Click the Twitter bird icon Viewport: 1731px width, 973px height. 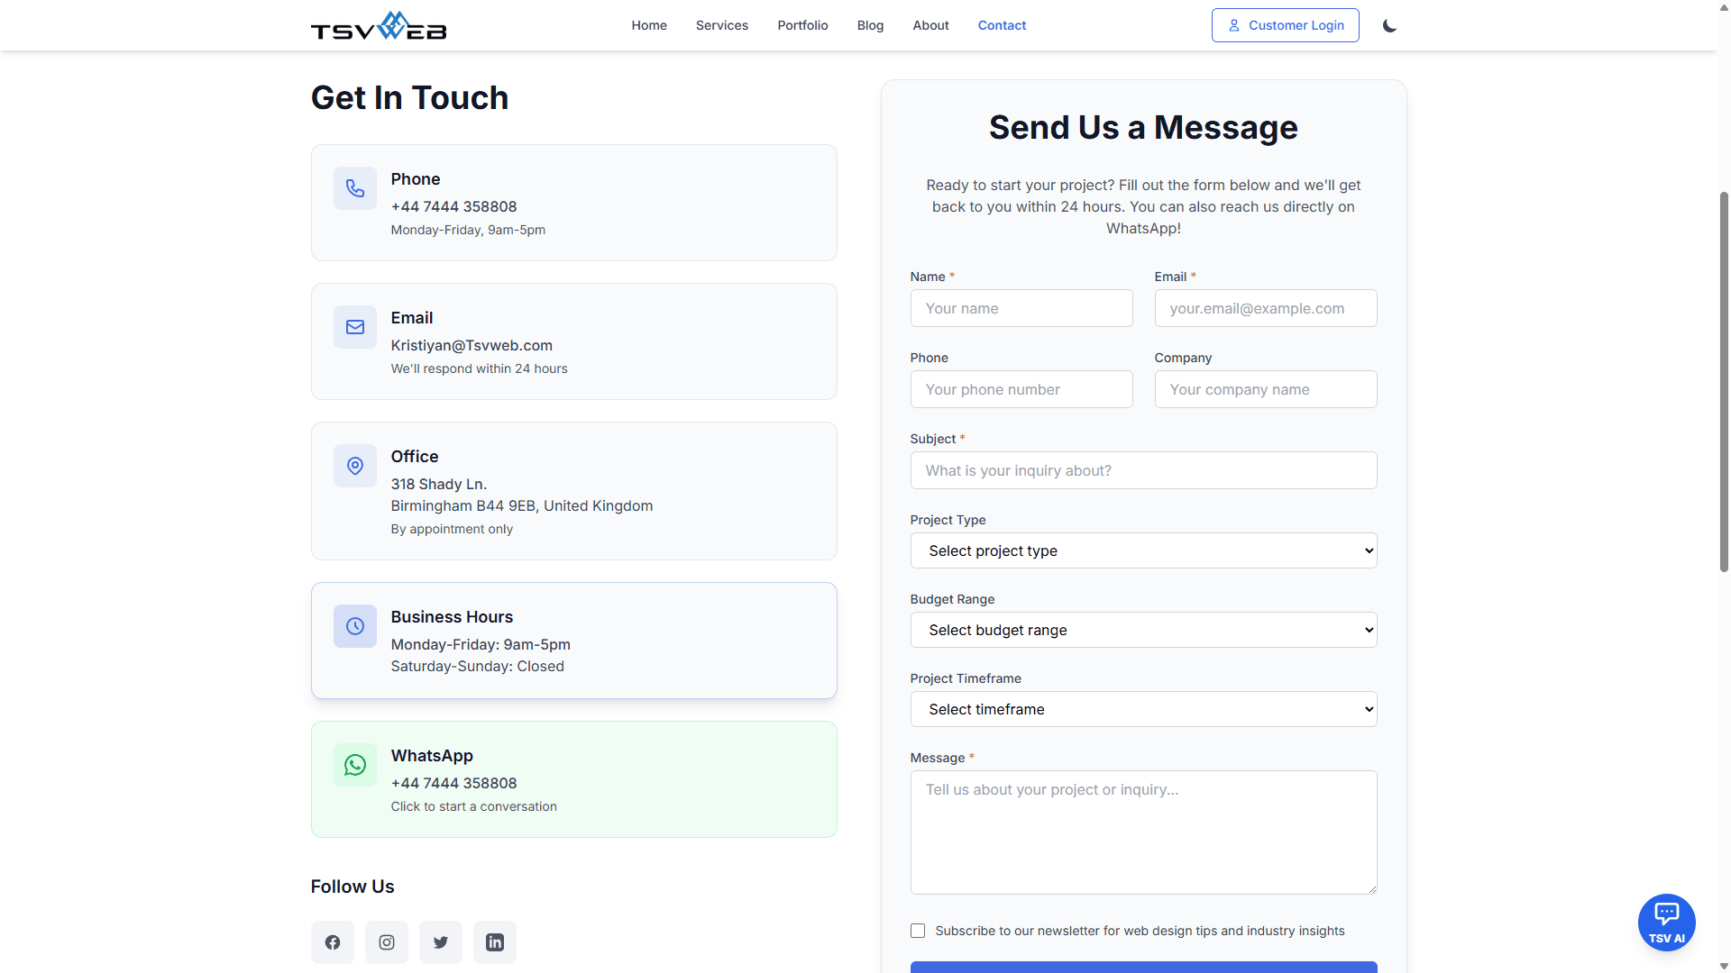click(441, 942)
